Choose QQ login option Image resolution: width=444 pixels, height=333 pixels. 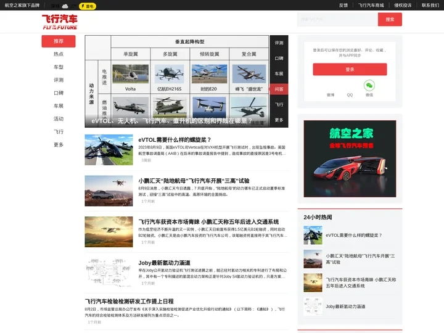pos(350,95)
